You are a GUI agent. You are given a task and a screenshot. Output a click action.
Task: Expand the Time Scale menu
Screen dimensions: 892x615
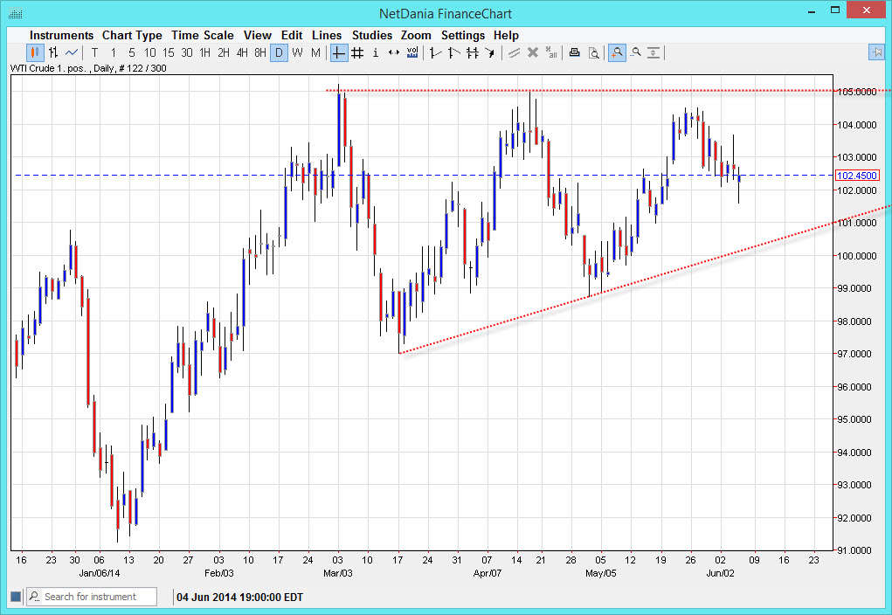202,35
